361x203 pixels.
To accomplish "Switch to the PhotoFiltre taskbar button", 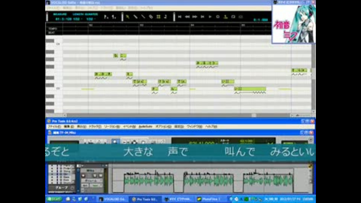I will pos(211,199).
